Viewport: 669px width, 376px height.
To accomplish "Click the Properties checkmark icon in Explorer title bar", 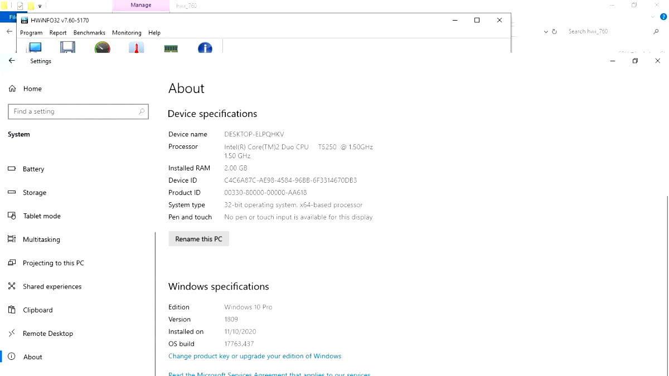I will point(21,6).
